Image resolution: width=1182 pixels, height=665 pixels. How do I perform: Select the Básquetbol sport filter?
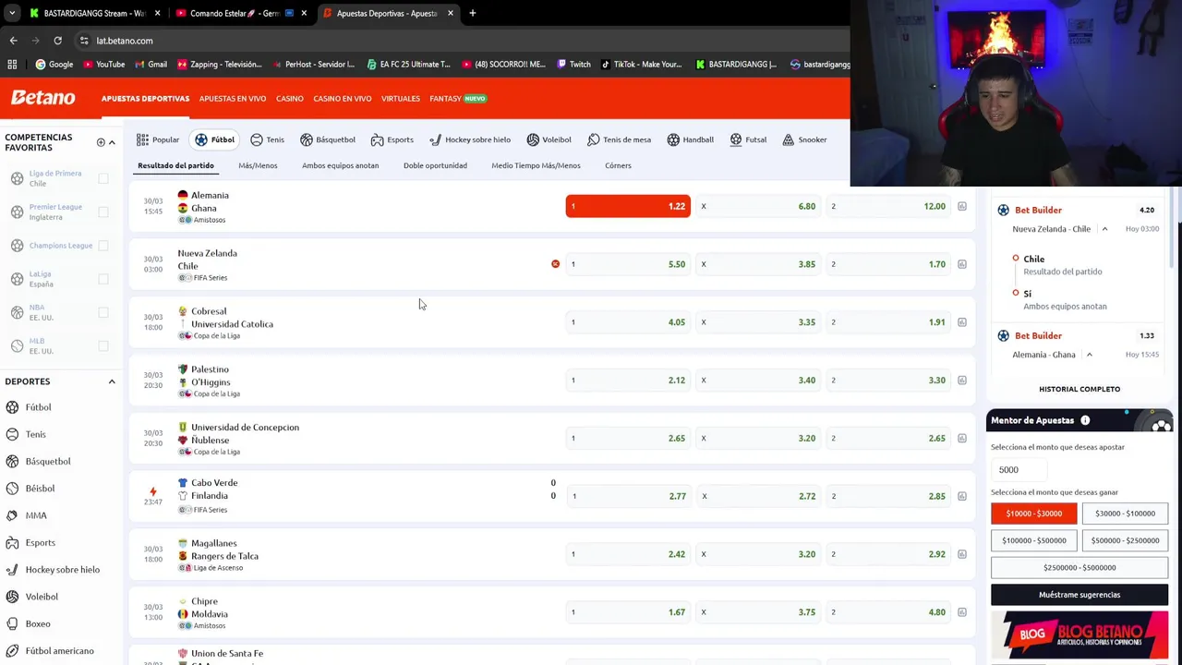click(327, 139)
